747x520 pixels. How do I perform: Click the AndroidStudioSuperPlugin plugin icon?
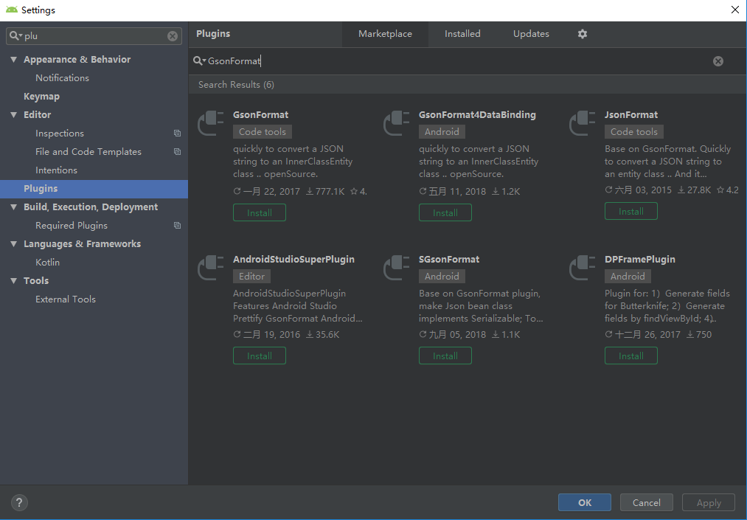211,268
